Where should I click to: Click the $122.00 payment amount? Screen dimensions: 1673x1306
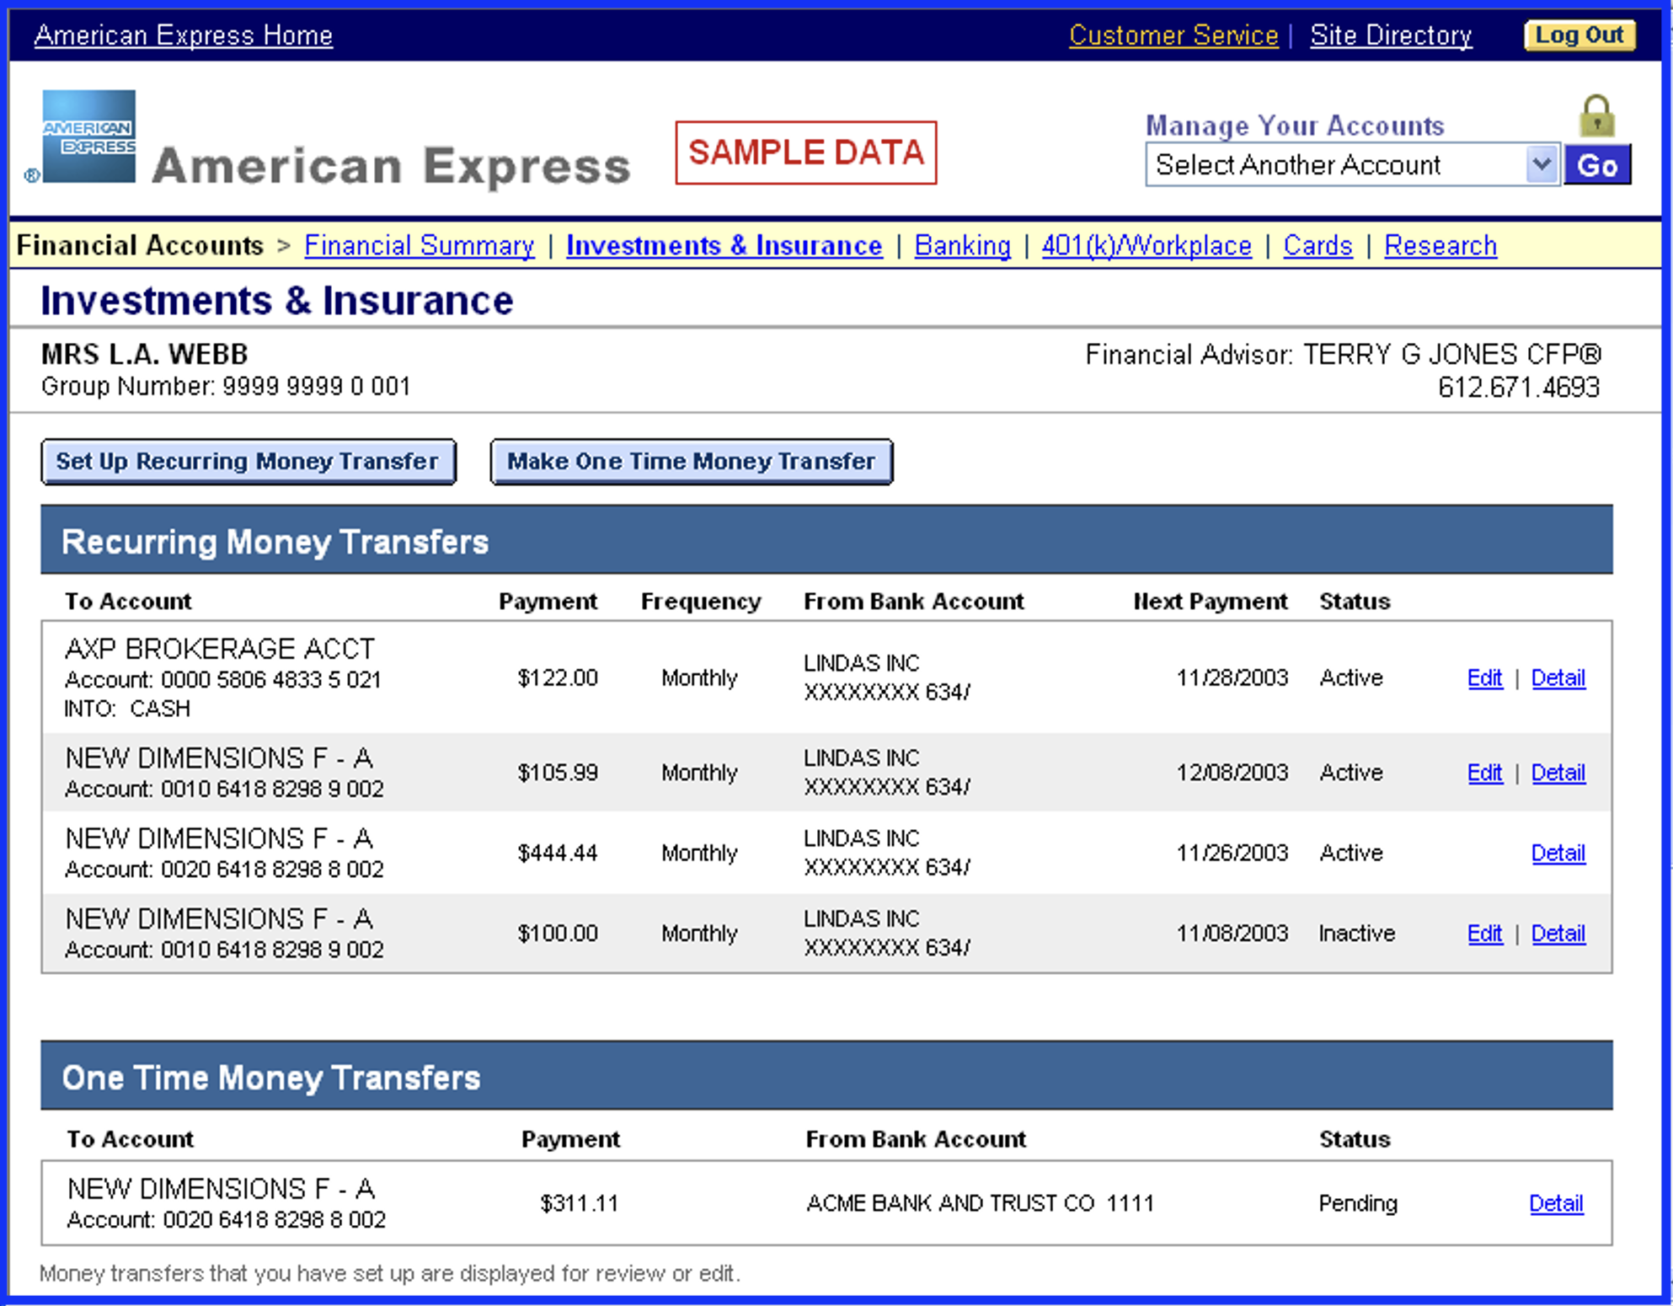(x=558, y=677)
